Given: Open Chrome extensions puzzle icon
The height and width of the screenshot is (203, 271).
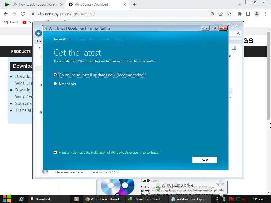Looking at the screenshot, I should 240,14.
